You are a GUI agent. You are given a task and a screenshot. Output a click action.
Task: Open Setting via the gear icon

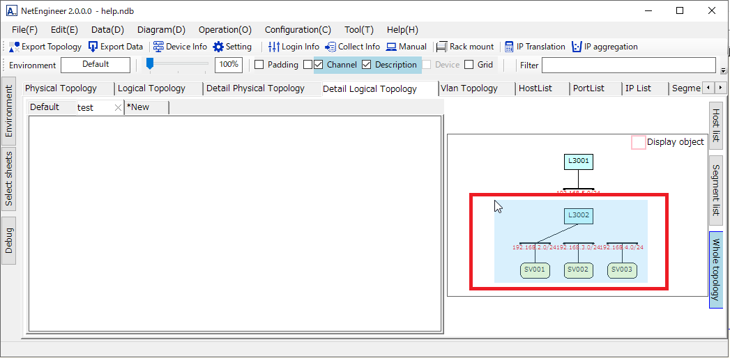click(x=218, y=47)
